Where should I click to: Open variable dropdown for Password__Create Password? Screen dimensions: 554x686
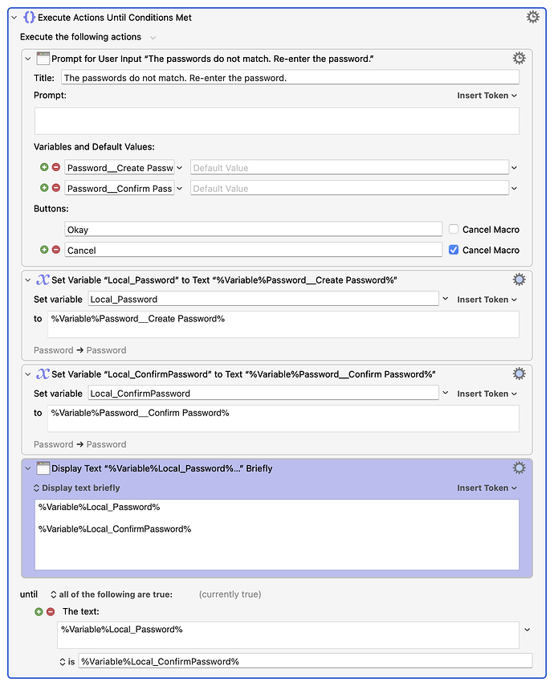179,168
